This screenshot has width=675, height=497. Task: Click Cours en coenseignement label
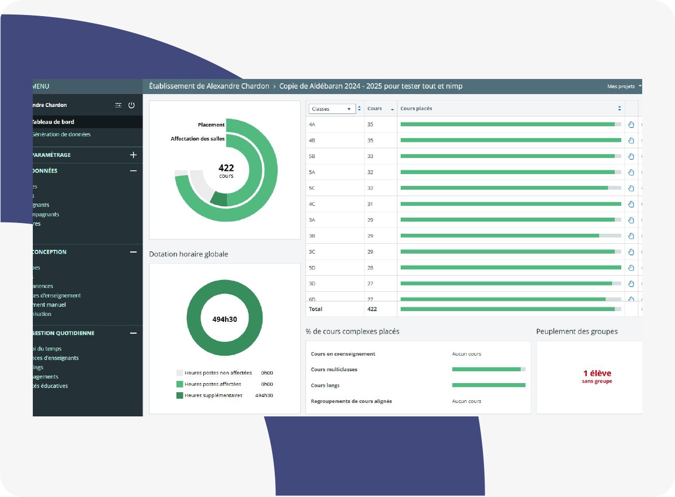343,354
